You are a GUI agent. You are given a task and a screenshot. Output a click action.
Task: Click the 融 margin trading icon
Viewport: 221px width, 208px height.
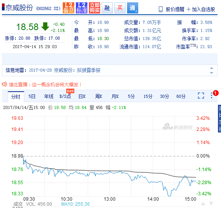(x=107, y=8)
